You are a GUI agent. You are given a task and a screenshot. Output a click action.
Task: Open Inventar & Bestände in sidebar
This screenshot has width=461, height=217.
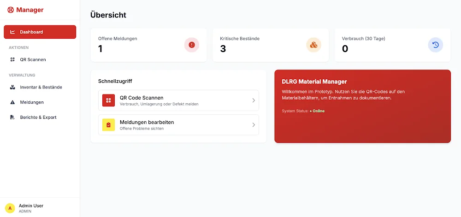click(x=40, y=87)
